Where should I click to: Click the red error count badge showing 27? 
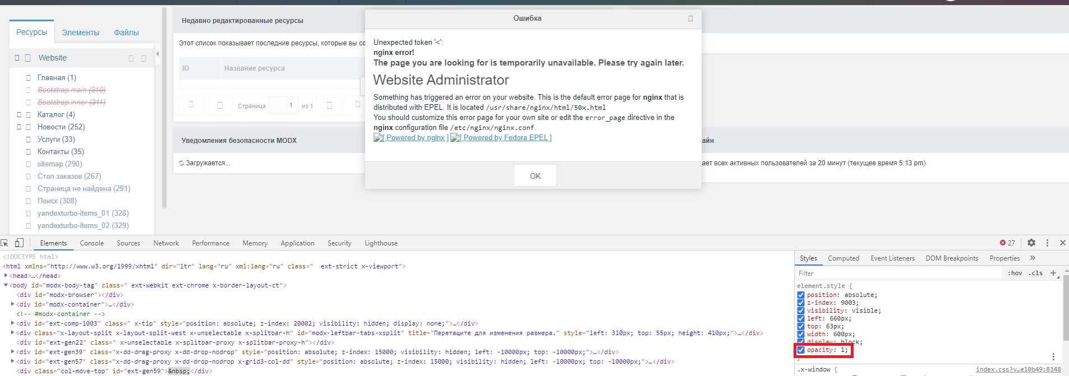coord(1007,243)
